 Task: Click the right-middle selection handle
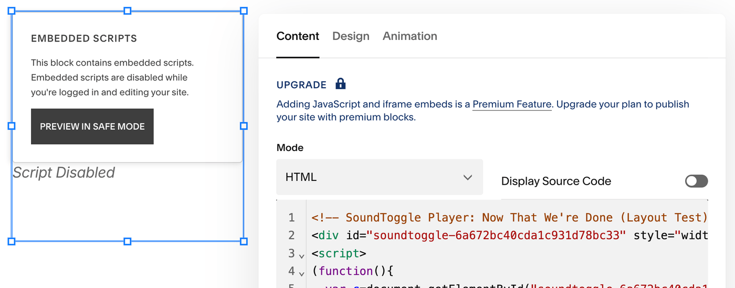pyautogui.click(x=244, y=126)
